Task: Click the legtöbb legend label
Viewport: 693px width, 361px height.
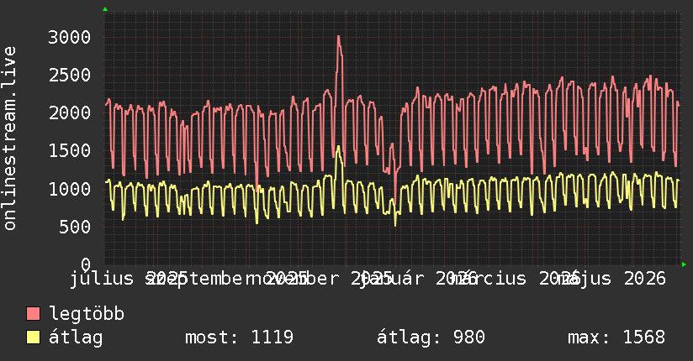Action: coord(87,314)
